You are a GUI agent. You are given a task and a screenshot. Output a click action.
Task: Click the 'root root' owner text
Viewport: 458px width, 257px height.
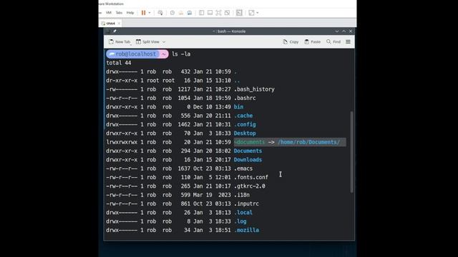click(x=160, y=81)
